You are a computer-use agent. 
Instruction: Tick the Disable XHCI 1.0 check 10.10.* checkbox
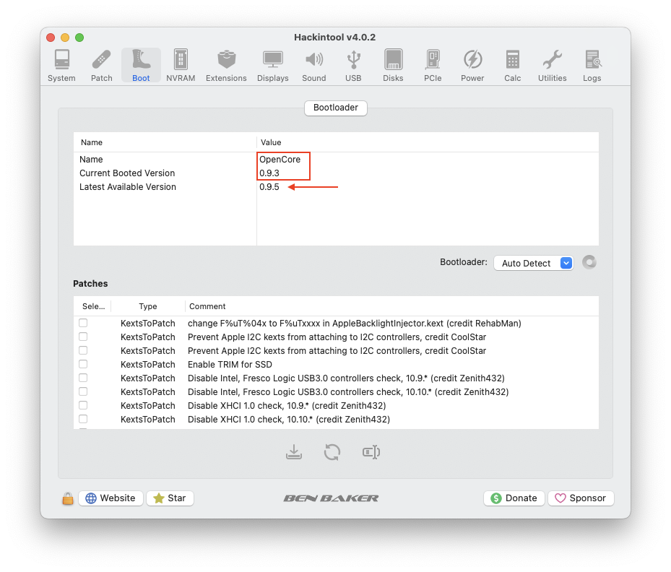(83, 419)
